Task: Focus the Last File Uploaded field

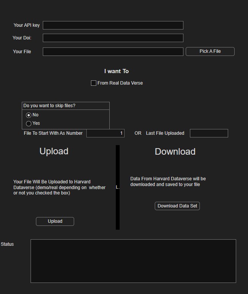Action: pos(209,133)
